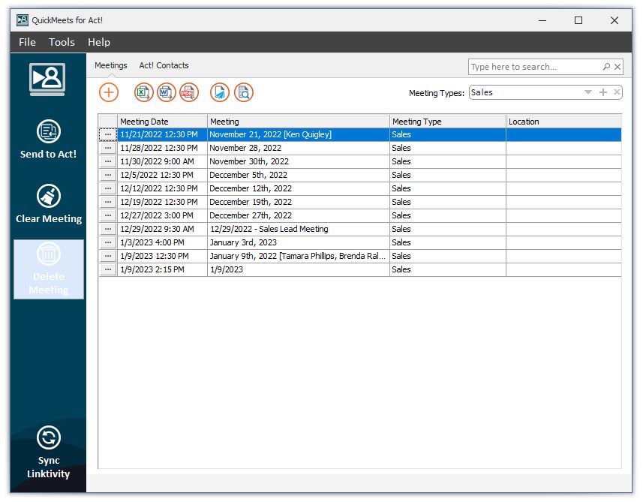Open the File menu
This screenshot has width=643, height=502.
coord(27,42)
